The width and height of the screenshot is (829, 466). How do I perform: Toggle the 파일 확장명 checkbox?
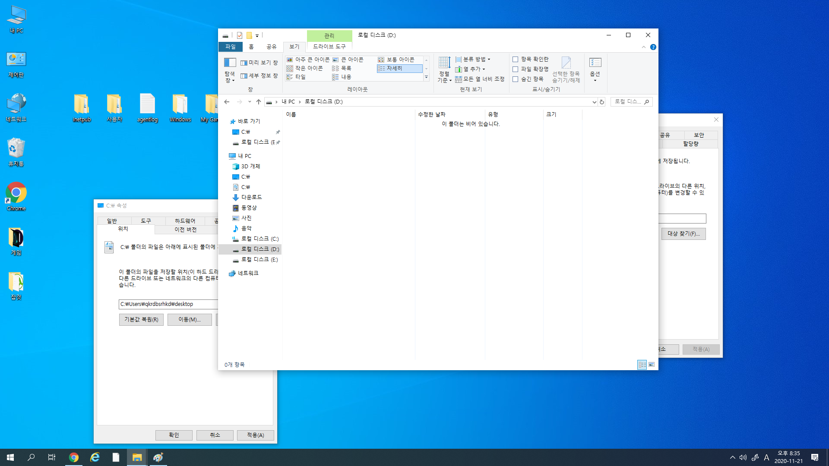tap(515, 69)
